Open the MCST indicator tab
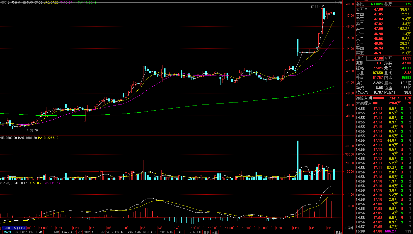 (x=197, y=232)
